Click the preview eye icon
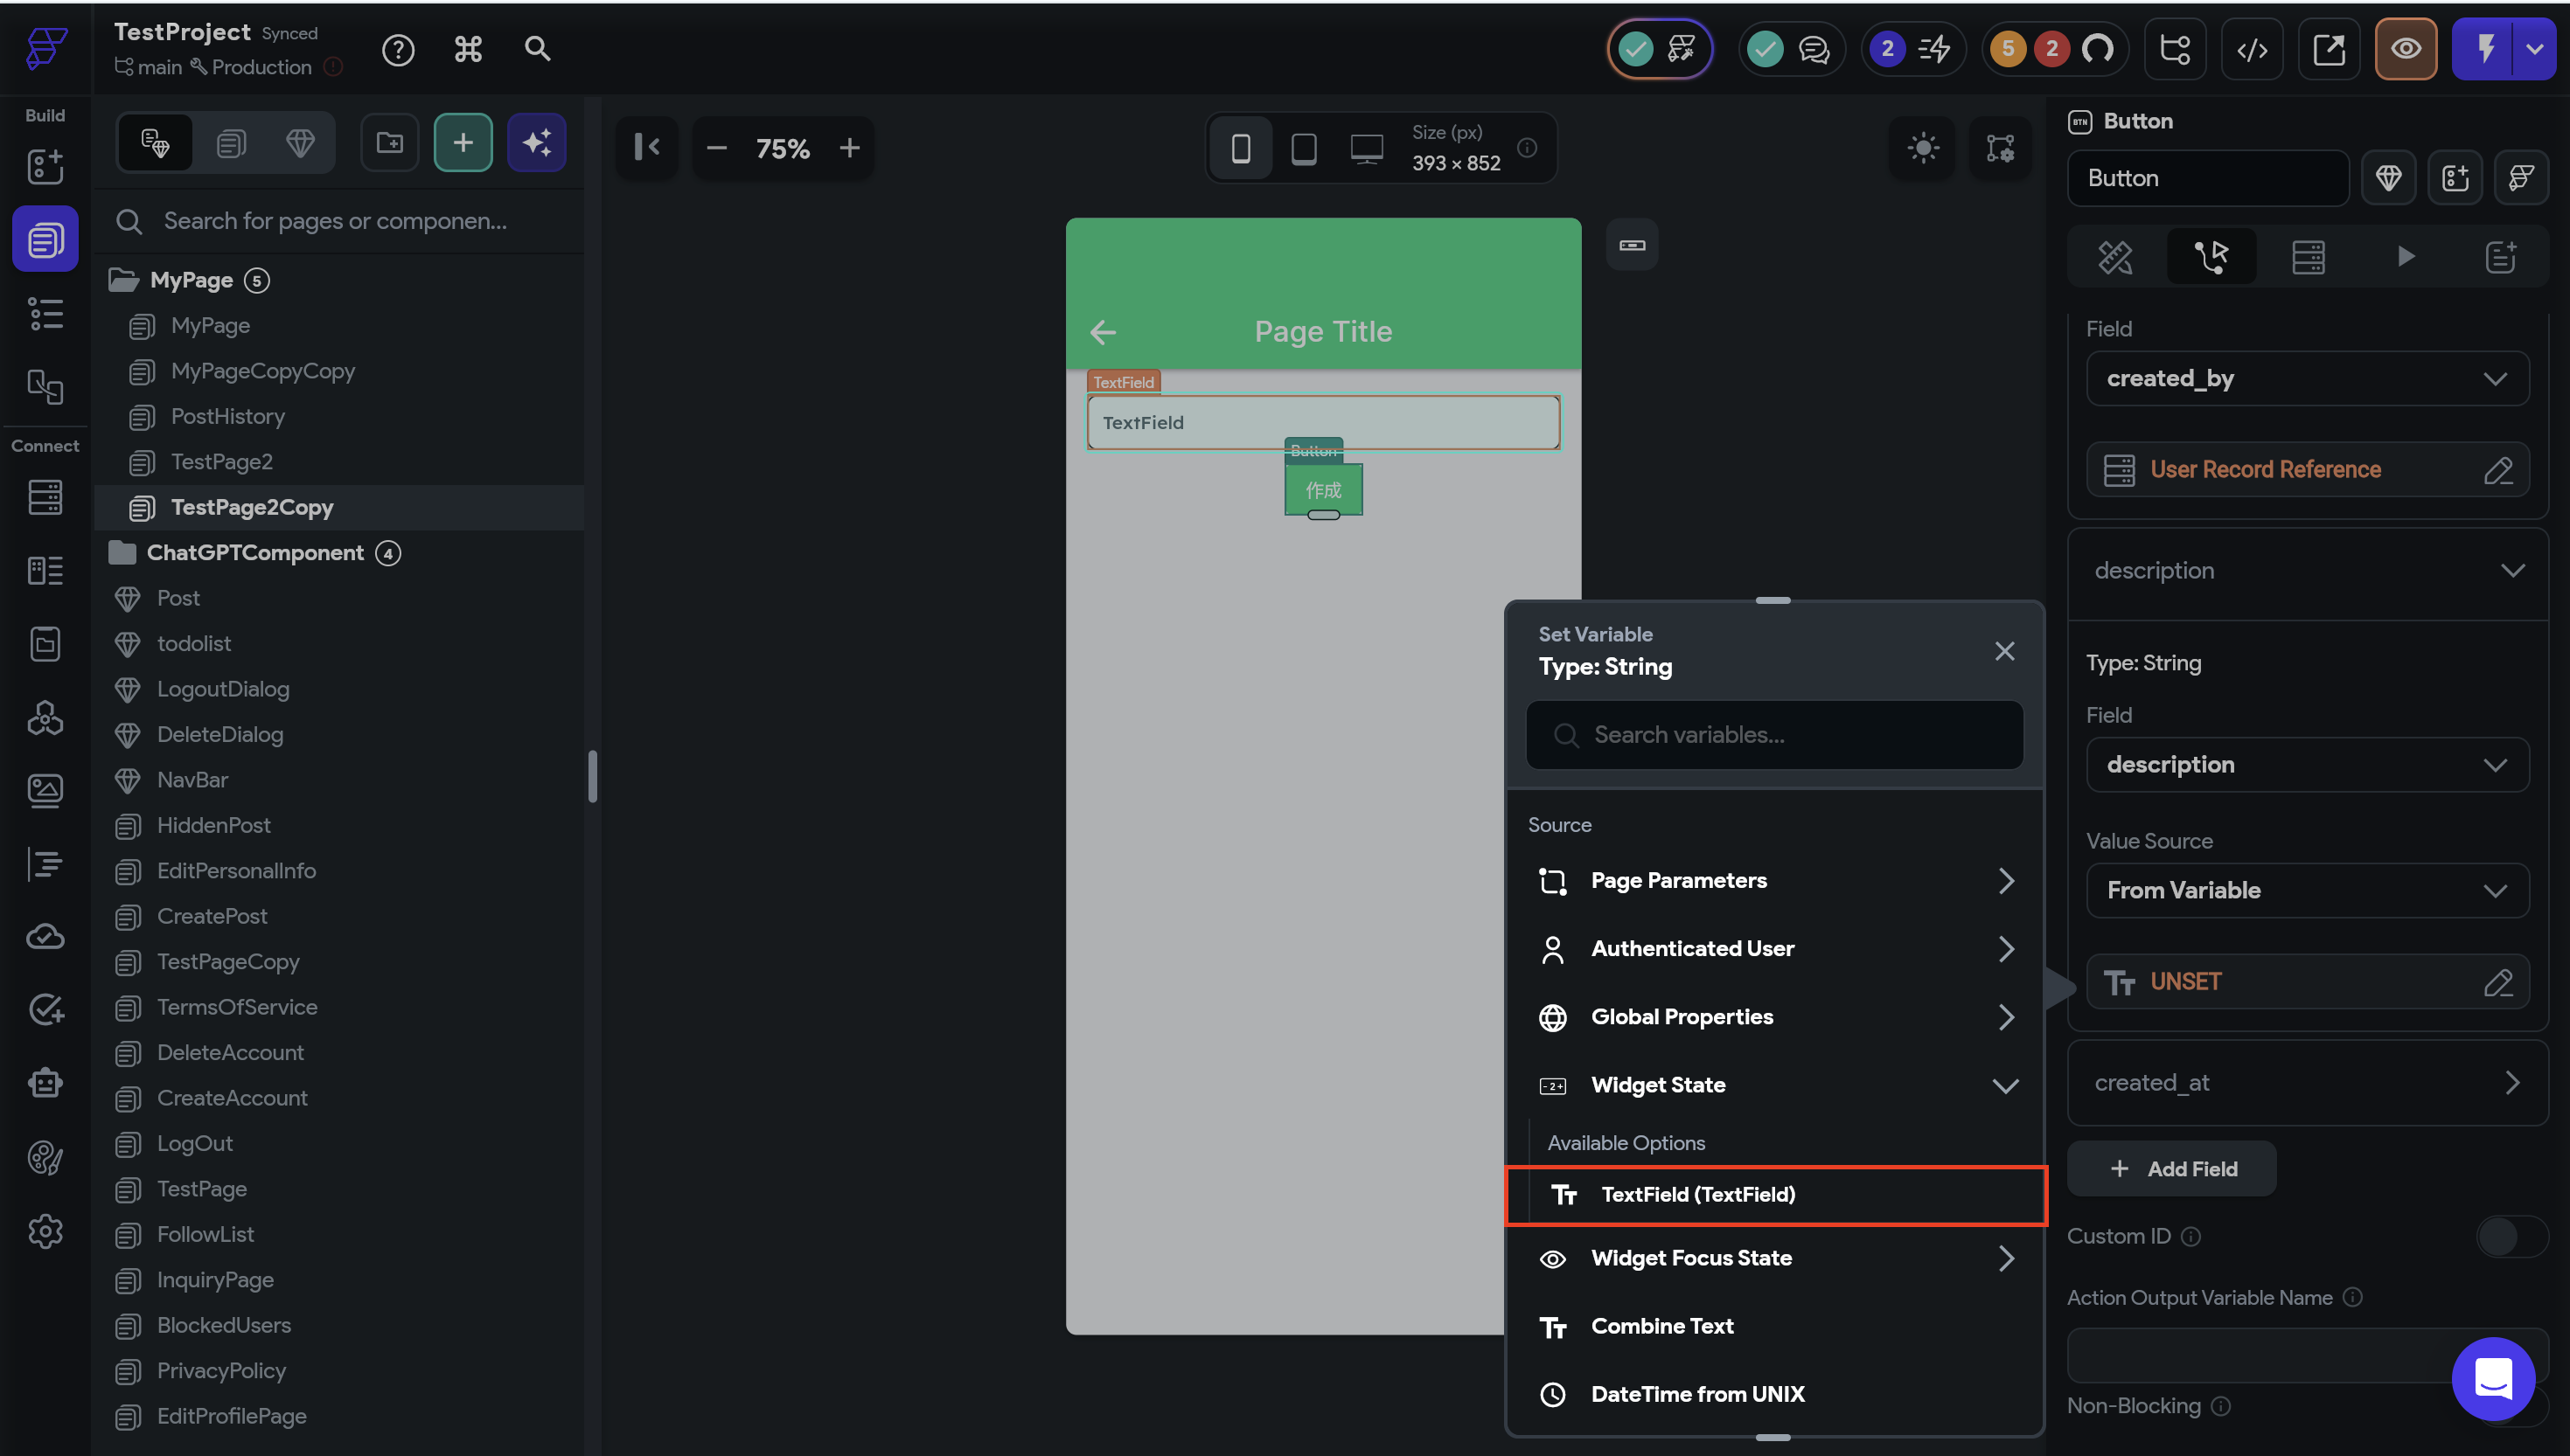This screenshot has height=1456, width=2570. pyautogui.click(x=2405, y=49)
